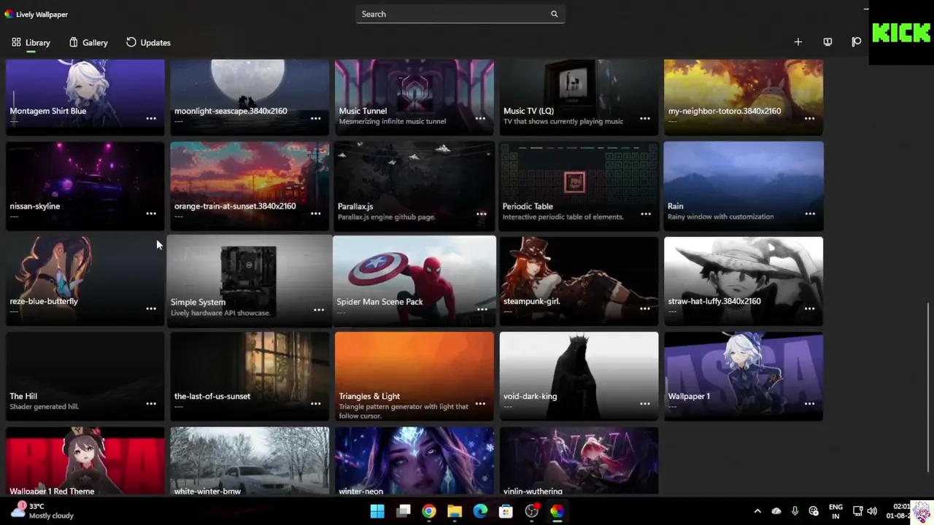Show more options for the-last-of-us-sunset
This screenshot has height=525, width=934.
point(316,403)
